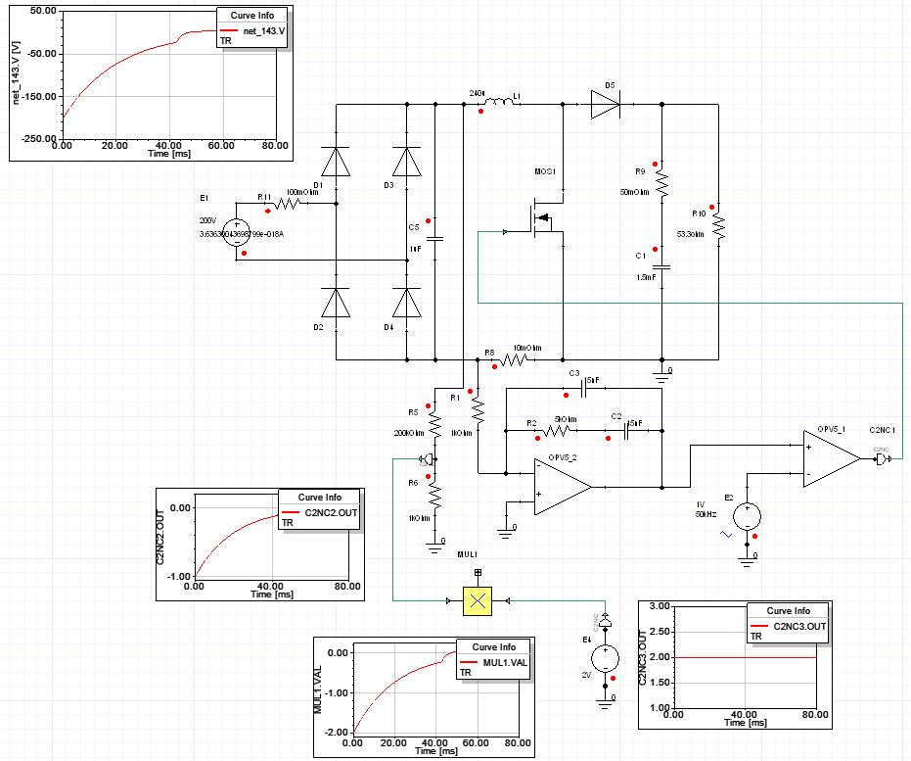
Task: Select the C2NC connector above E4
Action: [606, 621]
